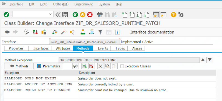Save the interface with the floppy disk icon
This screenshot has height=101, width=222.
(x=65, y=15)
